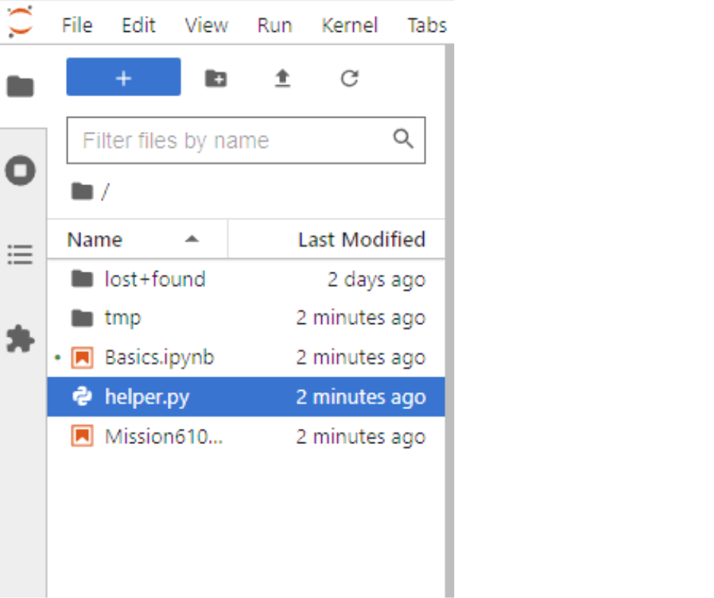The width and height of the screenshot is (714, 598).
Task: Open the File Browser sidebar tab
Action: (x=21, y=87)
